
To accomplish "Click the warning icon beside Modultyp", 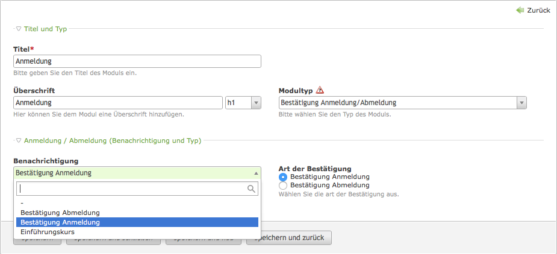I will [320, 90].
